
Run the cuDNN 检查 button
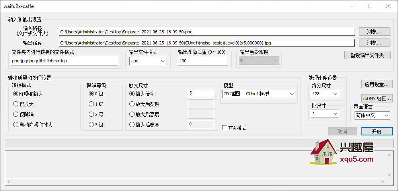(377, 98)
